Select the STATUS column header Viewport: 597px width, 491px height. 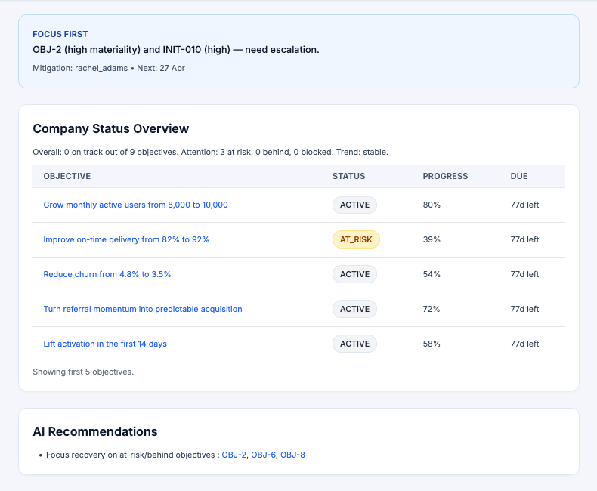[x=348, y=176]
